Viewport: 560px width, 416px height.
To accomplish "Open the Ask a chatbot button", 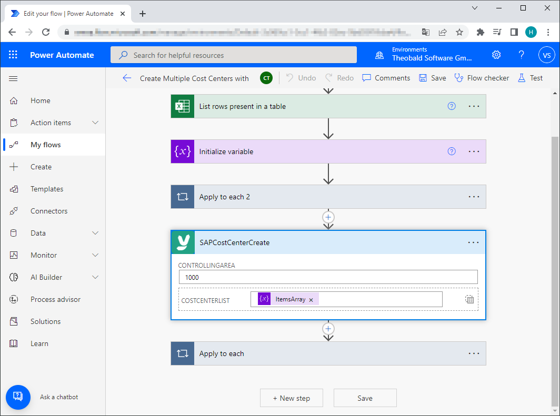I will [18, 397].
